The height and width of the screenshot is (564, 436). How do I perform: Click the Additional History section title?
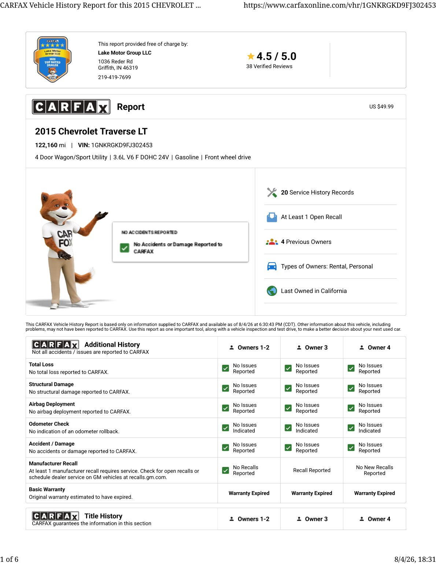(x=112, y=345)
